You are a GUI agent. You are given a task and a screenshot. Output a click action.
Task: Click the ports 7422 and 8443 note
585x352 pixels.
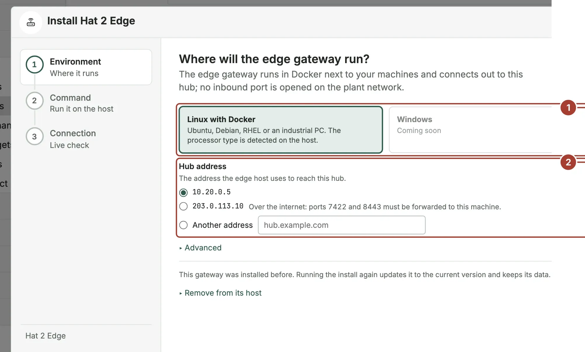375,207
